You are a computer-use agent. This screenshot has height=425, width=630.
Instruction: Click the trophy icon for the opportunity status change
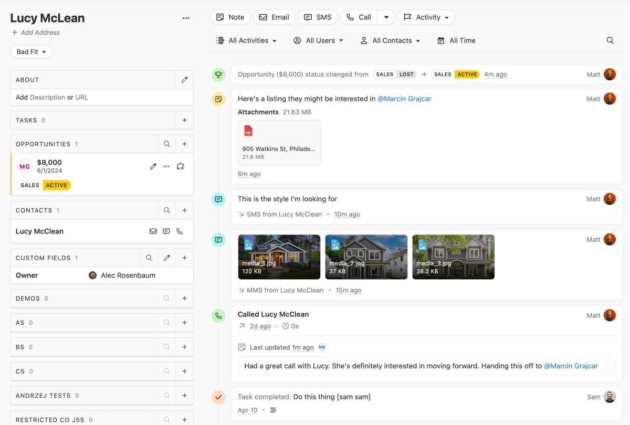click(218, 75)
